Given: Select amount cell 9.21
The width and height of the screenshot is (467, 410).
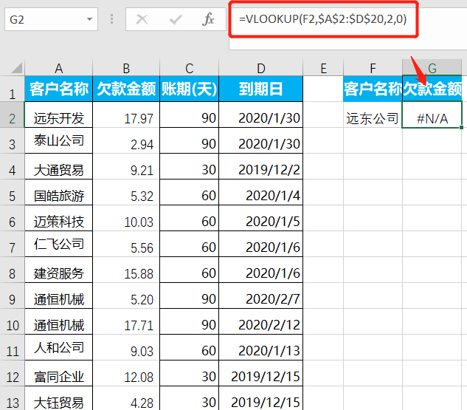Looking at the screenshot, I should pos(126,166).
